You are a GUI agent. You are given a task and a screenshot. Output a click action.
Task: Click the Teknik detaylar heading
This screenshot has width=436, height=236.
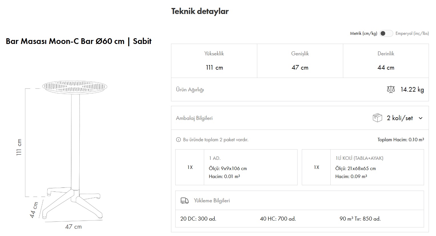point(200,11)
